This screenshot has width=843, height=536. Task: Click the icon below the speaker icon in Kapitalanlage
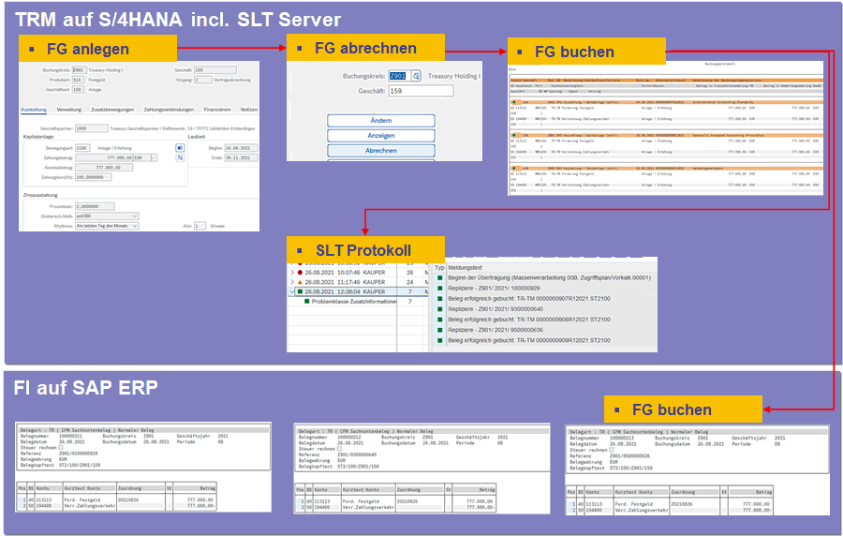180,157
